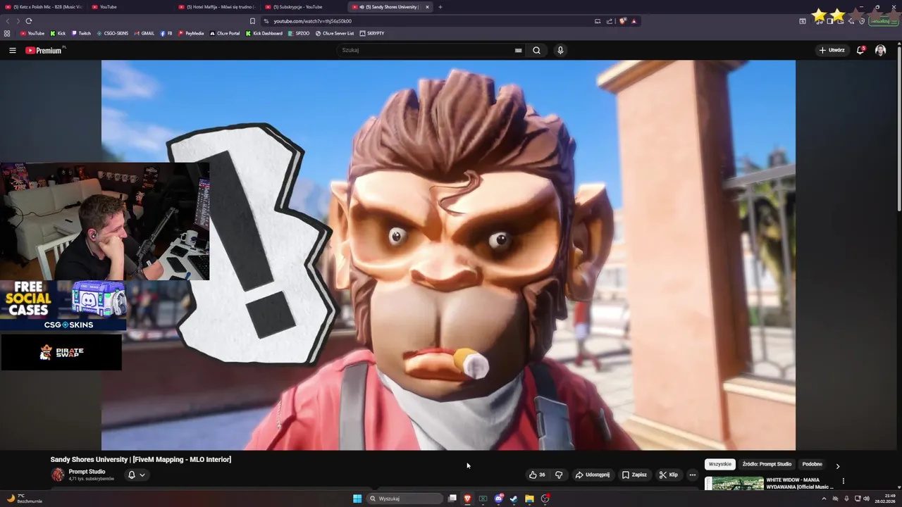
Task: Show hidden system tray icons chevron
Action: (824, 499)
